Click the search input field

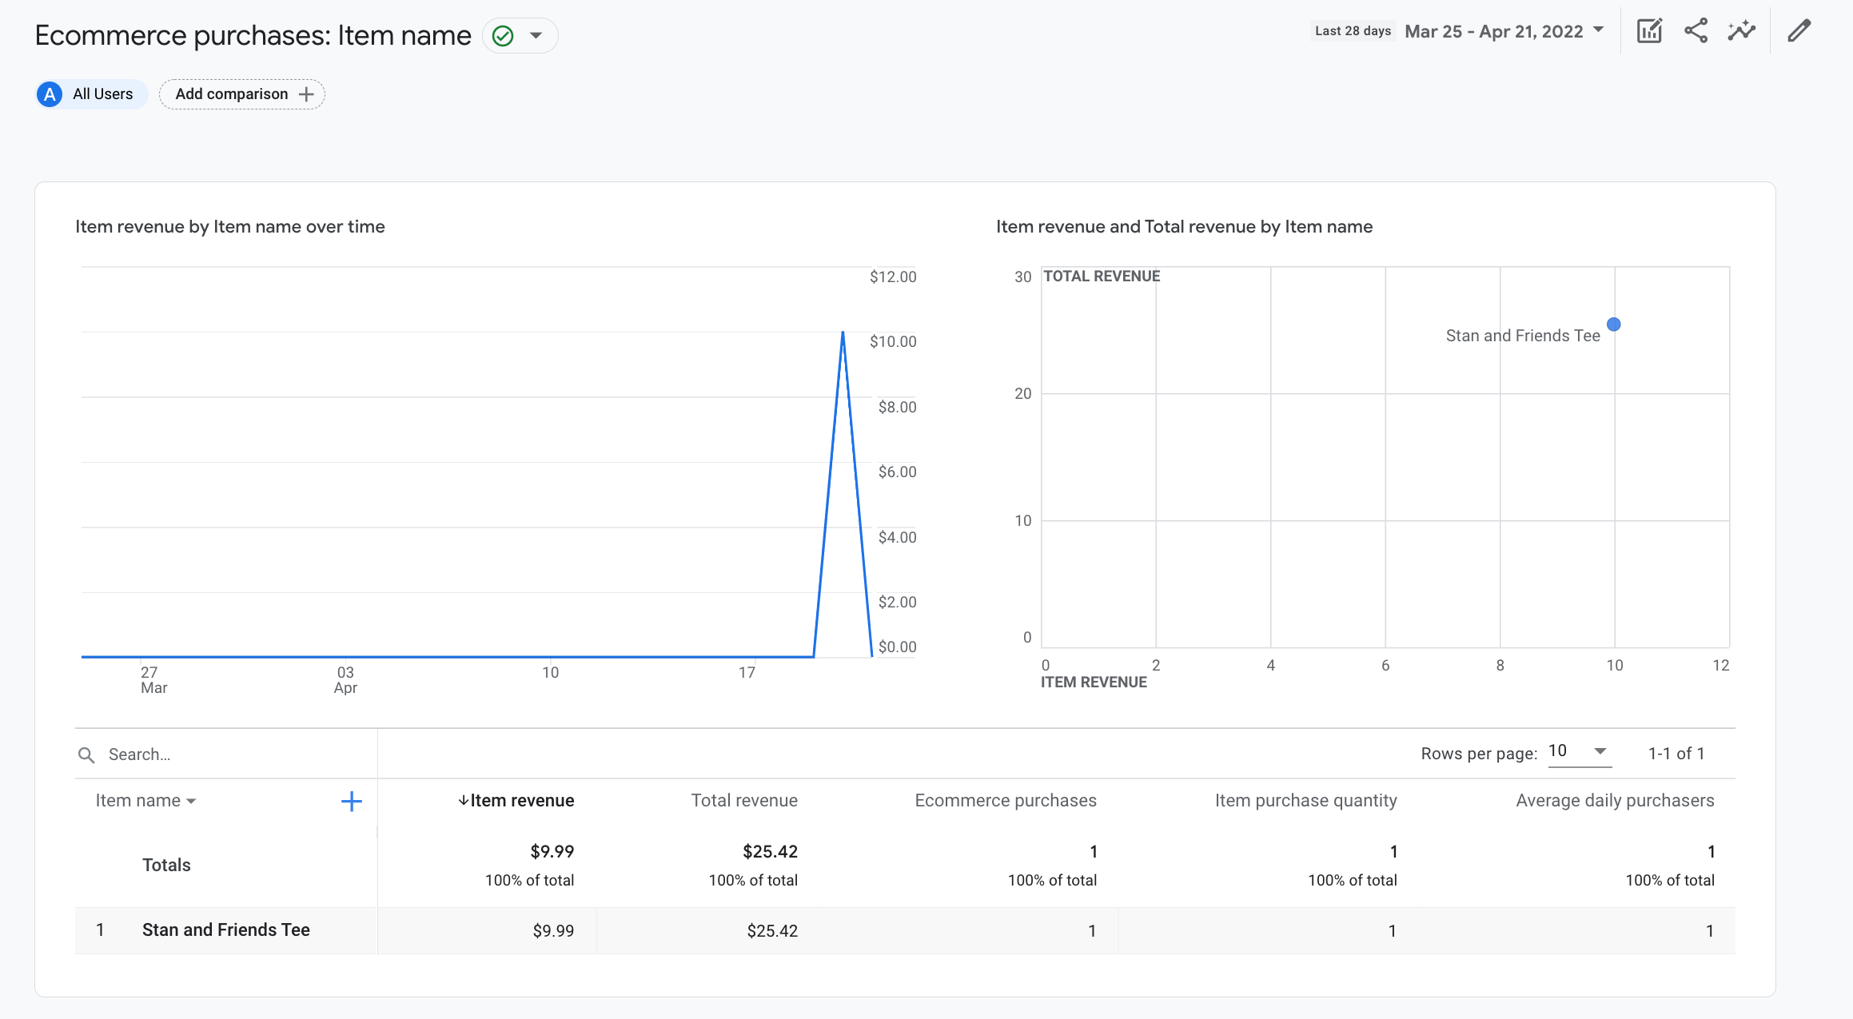coord(227,754)
